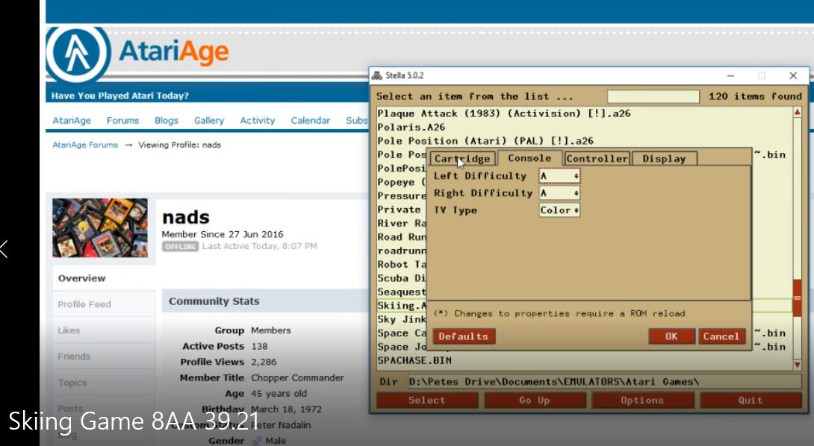Cancel the properties dialog
The width and height of the screenshot is (814, 446).
click(721, 336)
